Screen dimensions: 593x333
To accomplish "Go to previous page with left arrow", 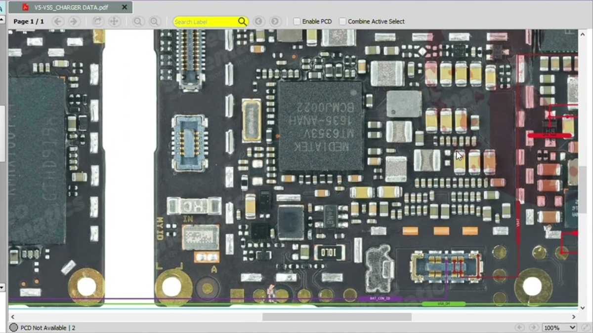I will coord(58,21).
